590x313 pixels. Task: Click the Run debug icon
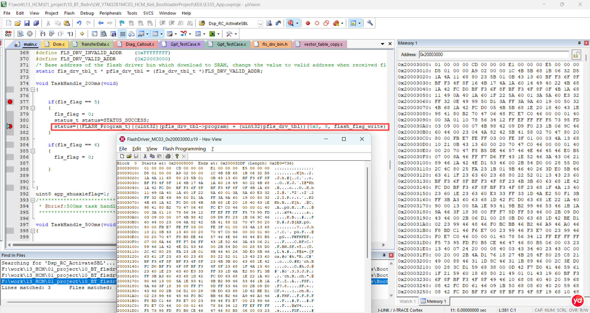(20, 34)
